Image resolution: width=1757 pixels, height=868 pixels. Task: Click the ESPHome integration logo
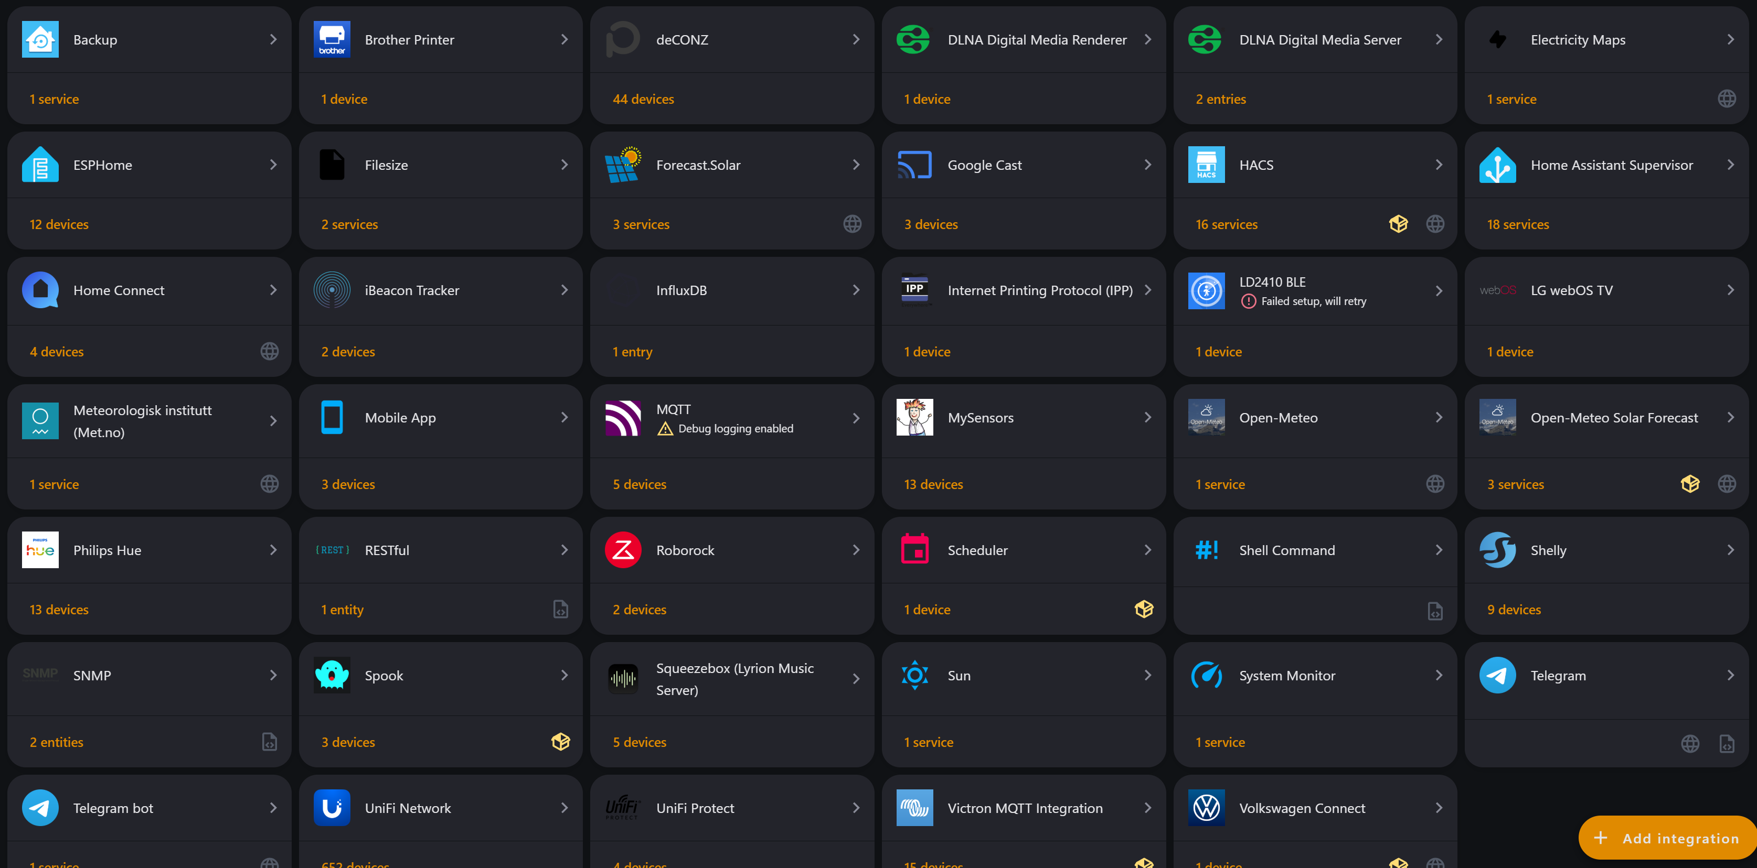click(x=40, y=165)
